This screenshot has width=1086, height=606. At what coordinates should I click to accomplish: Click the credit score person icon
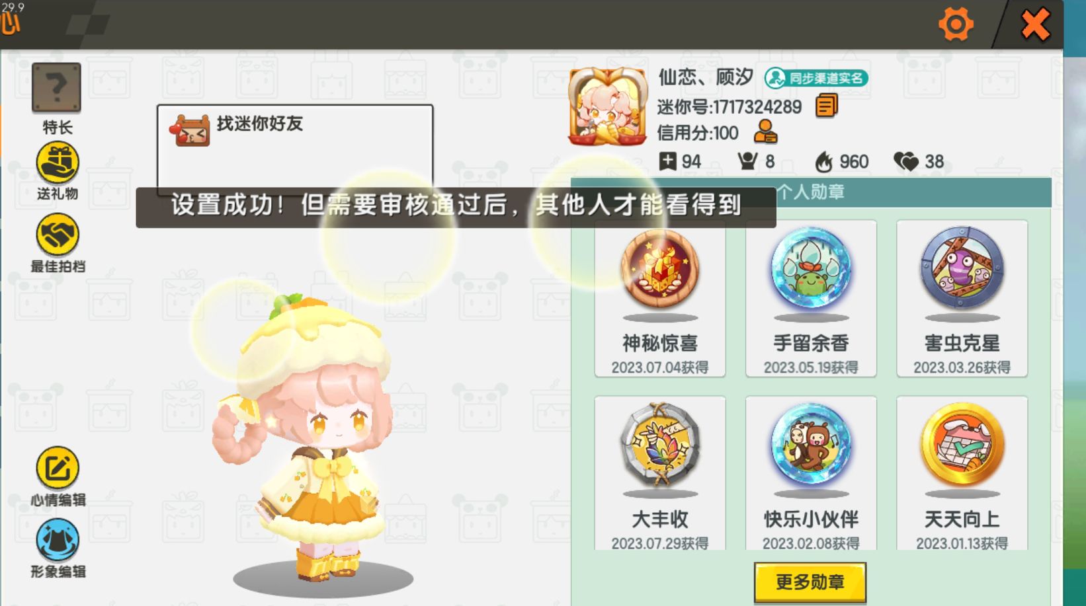coord(765,132)
